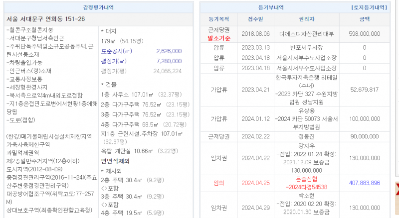The width and height of the screenshot is (399, 218).
Task: Click the 금액 column header
Action: click(x=365, y=19)
